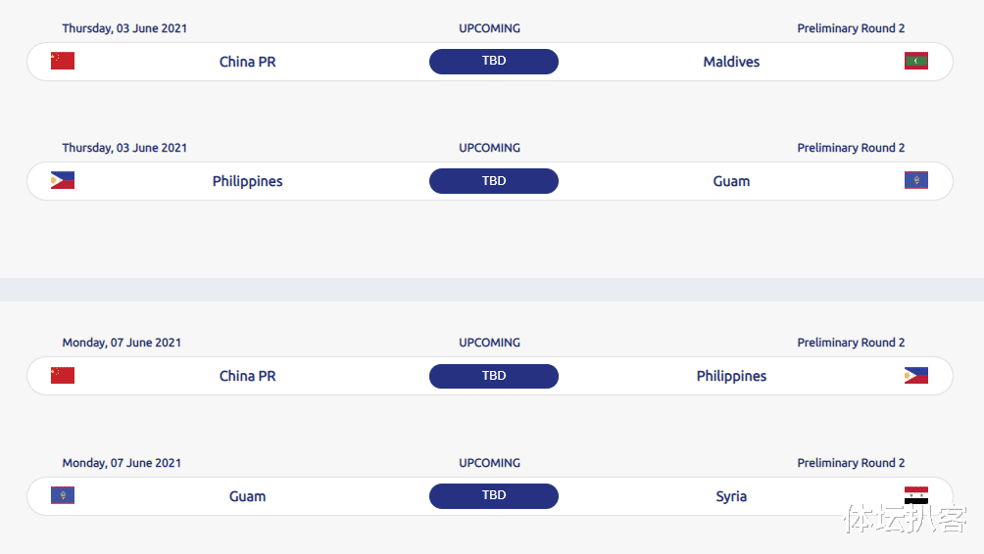Click the Maldives flag icon
Image resolution: width=984 pixels, height=554 pixels.
(x=915, y=62)
